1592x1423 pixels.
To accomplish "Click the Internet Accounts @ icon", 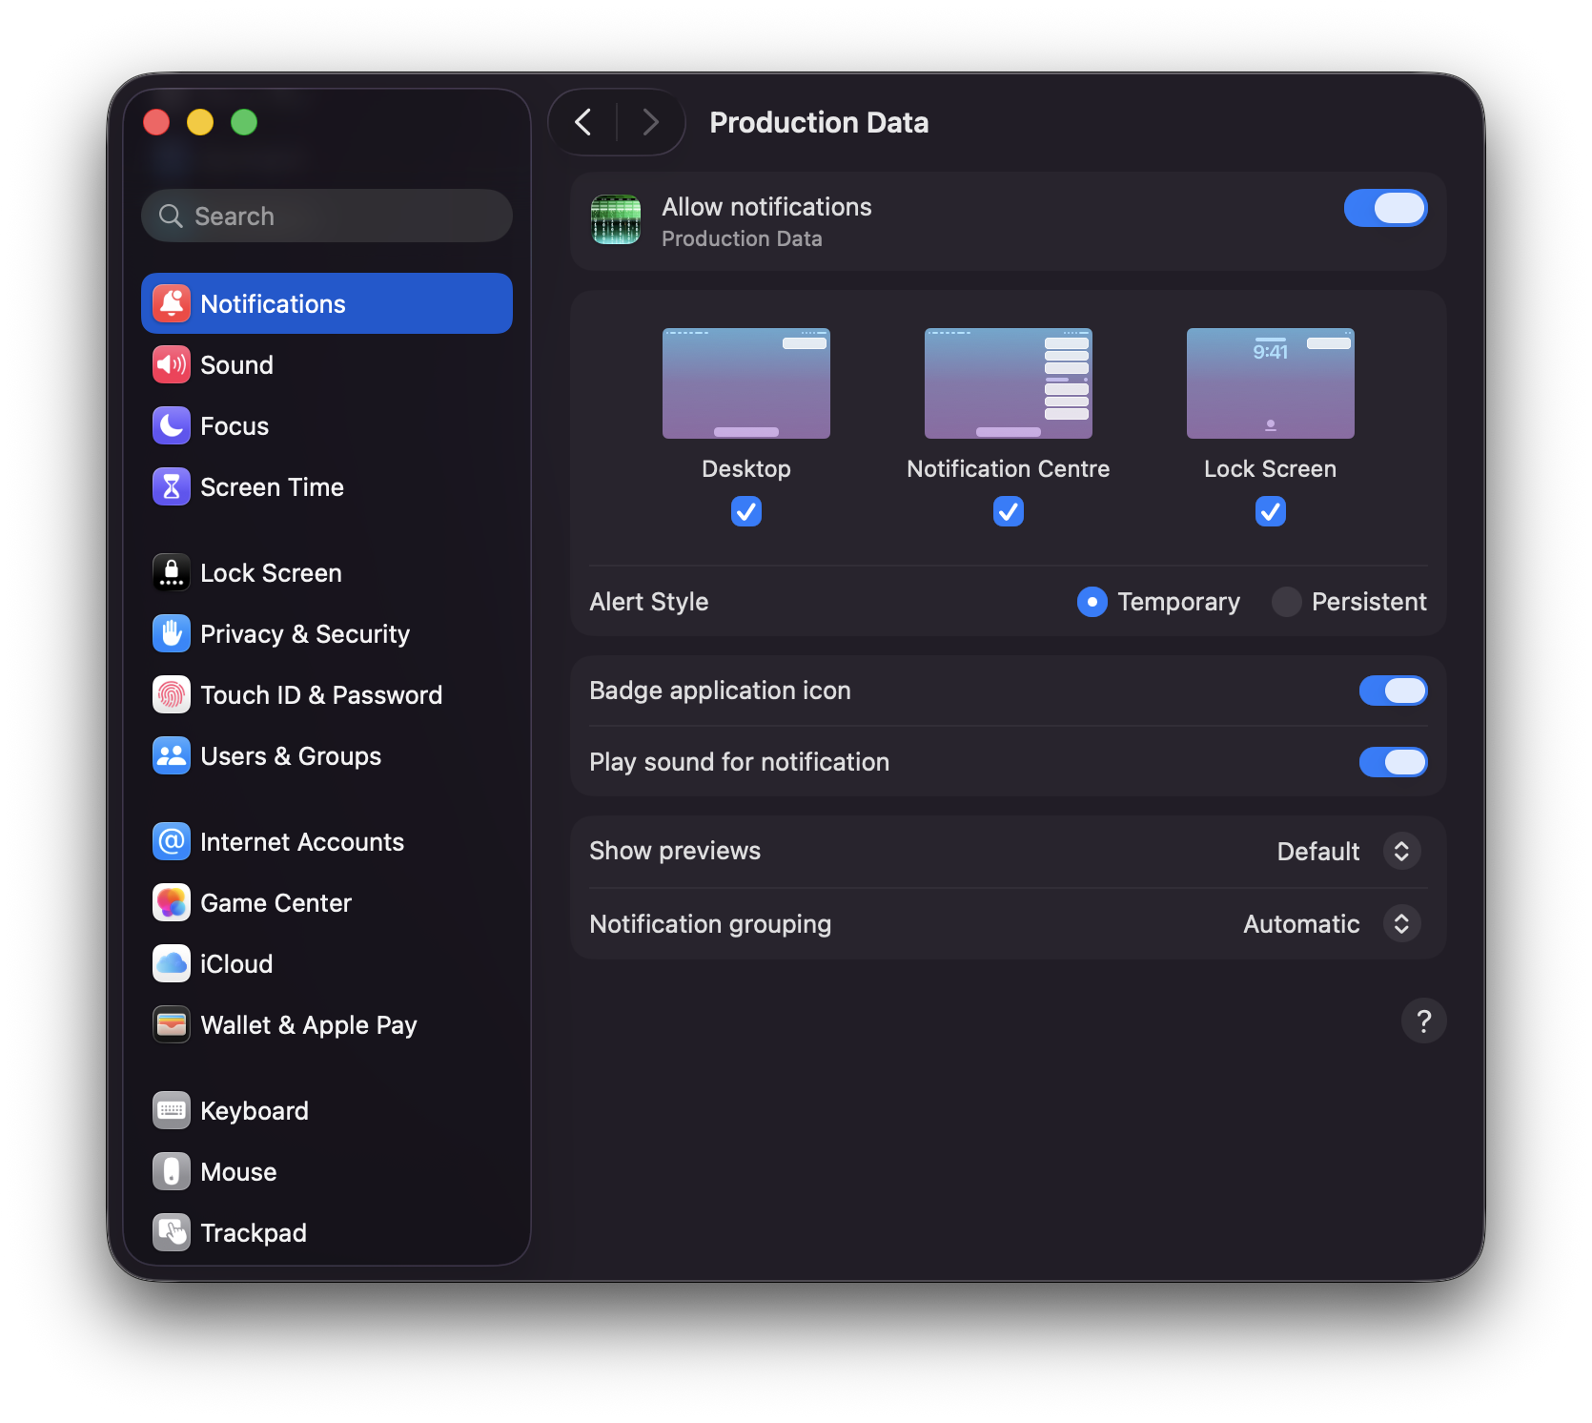I will click(172, 841).
